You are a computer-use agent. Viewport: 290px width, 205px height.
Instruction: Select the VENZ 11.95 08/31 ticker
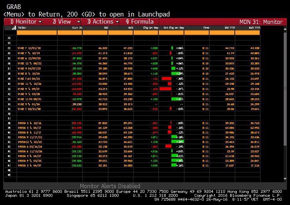click(x=30, y=99)
